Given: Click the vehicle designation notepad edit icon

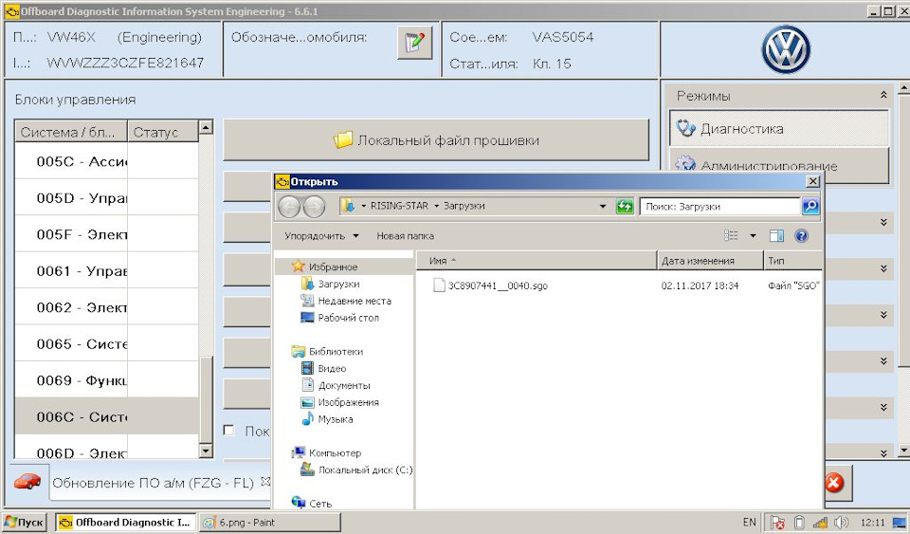Looking at the screenshot, I should (415, 43).
